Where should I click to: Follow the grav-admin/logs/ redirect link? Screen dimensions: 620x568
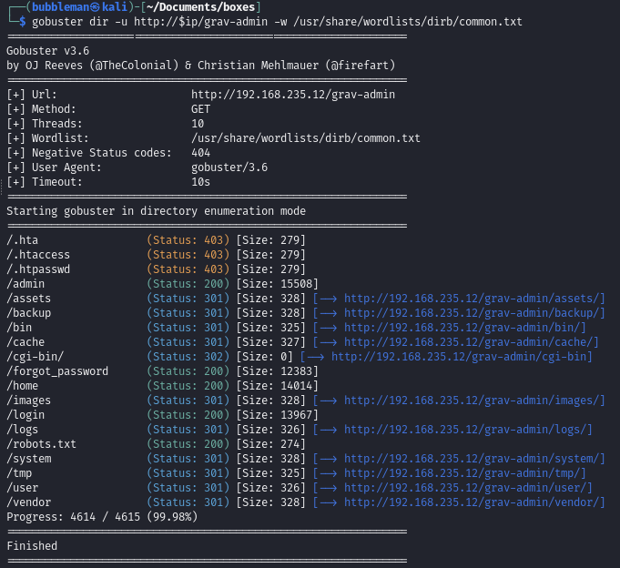tap(468, 430)
